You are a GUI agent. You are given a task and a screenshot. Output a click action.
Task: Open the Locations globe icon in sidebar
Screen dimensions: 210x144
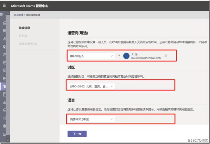click(5, 47)
